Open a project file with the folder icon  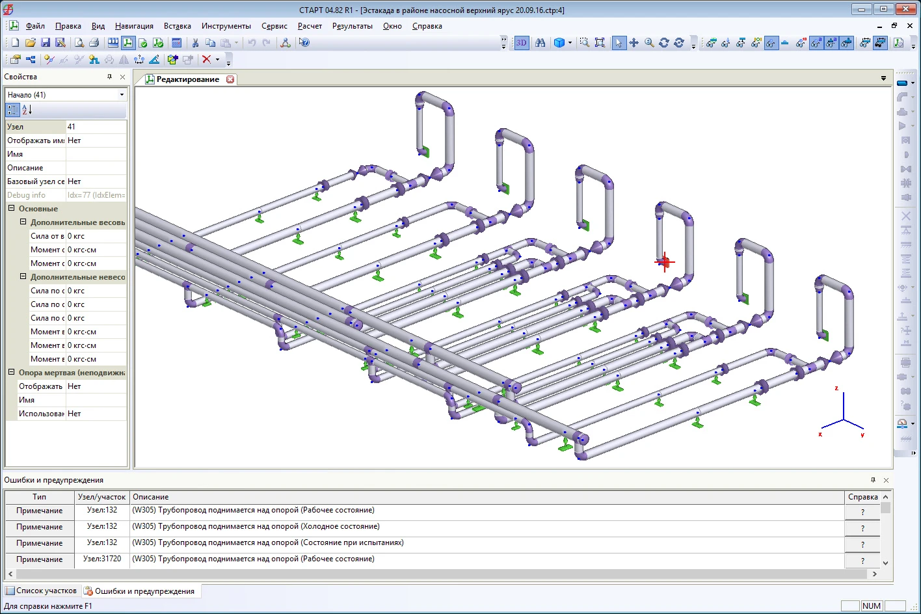coord(30,43)
